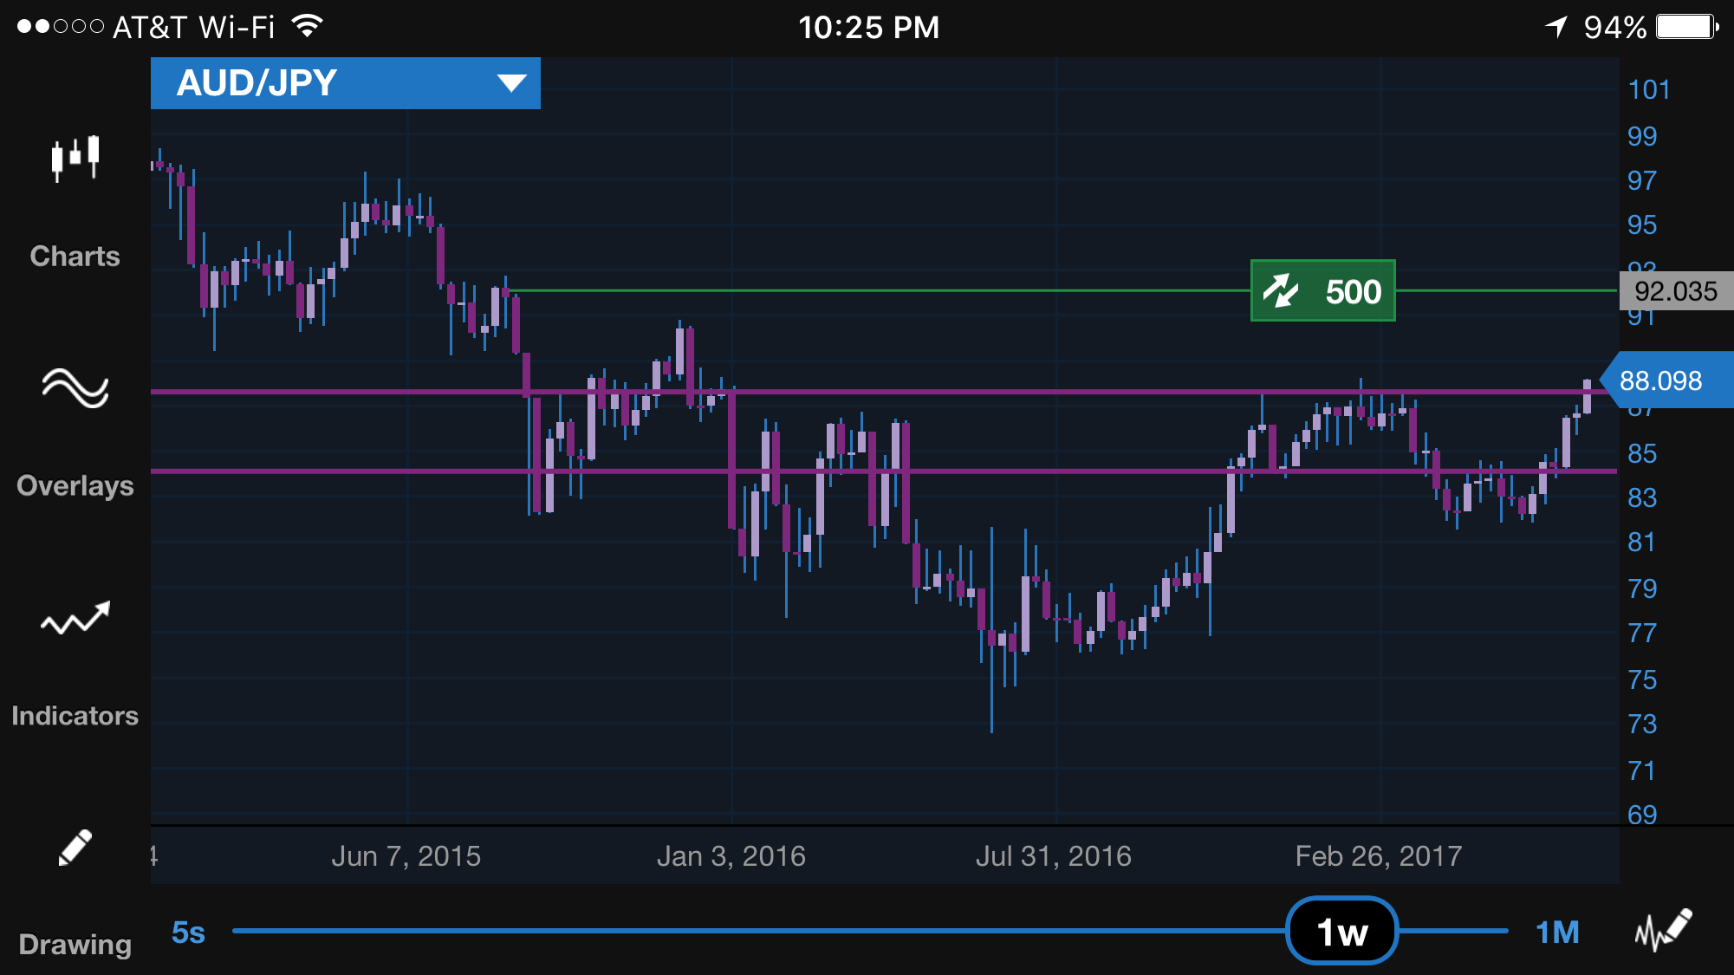Tap the Overlays wavy lines icon
Image resolution: width=1734 pixels, height=975 pixels.
75,388
